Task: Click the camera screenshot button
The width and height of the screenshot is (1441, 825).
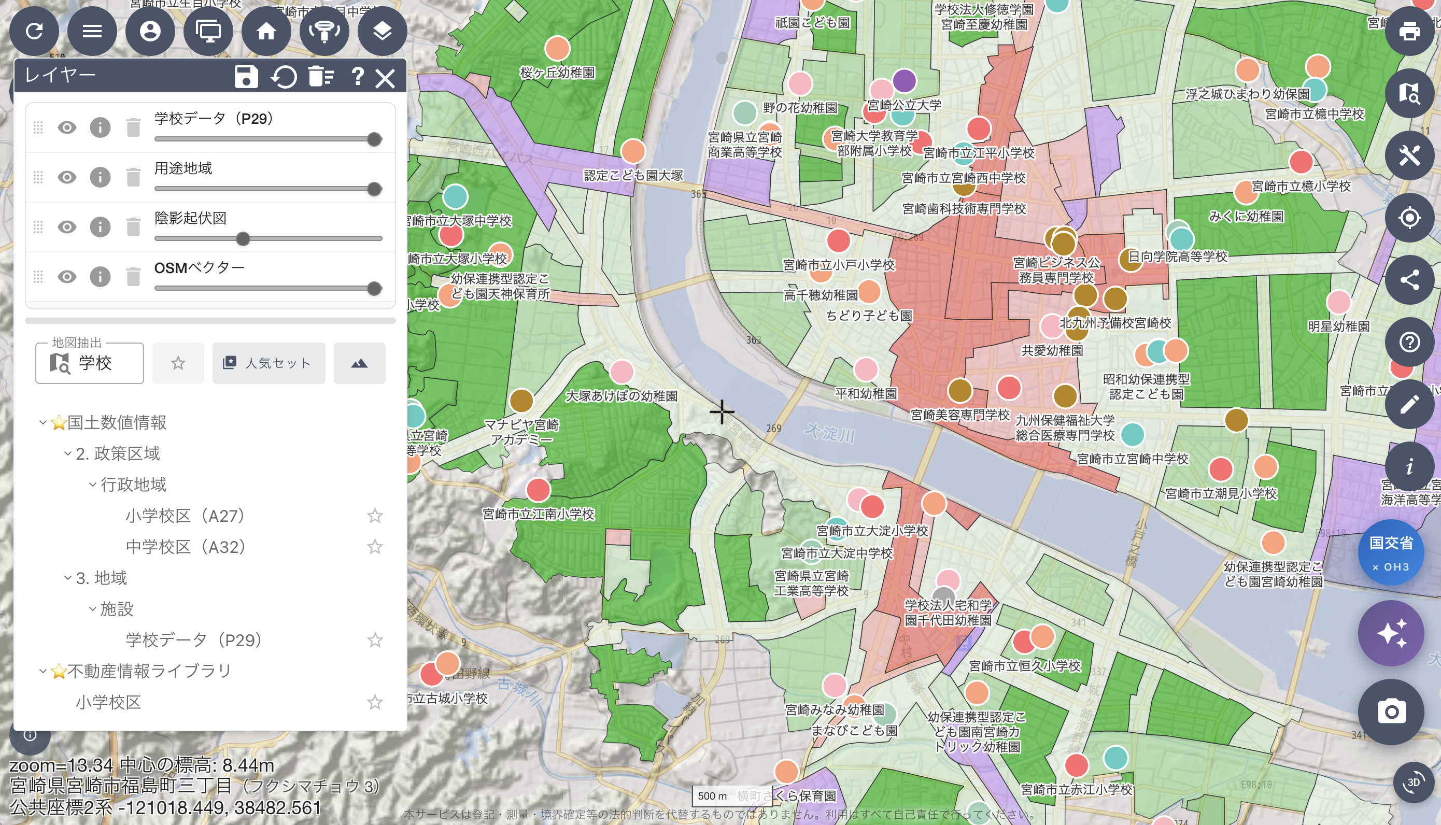Action: click(1391, 712)
